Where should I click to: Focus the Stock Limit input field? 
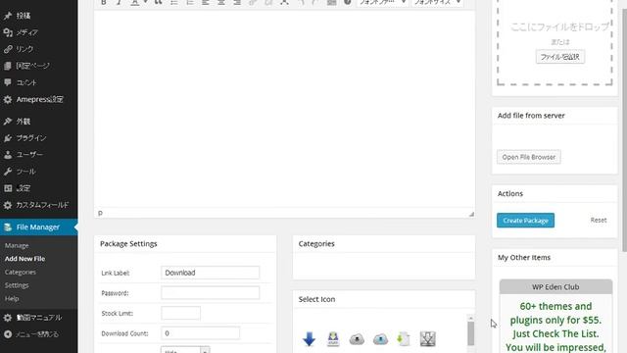180,314
